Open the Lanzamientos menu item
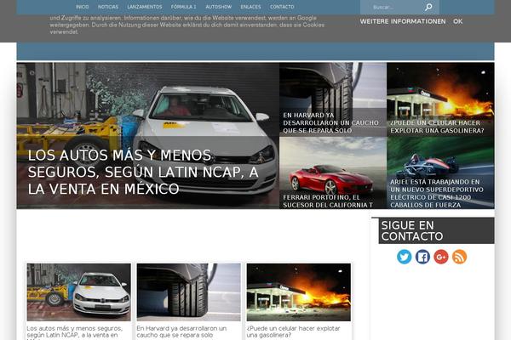 (145, 7)
